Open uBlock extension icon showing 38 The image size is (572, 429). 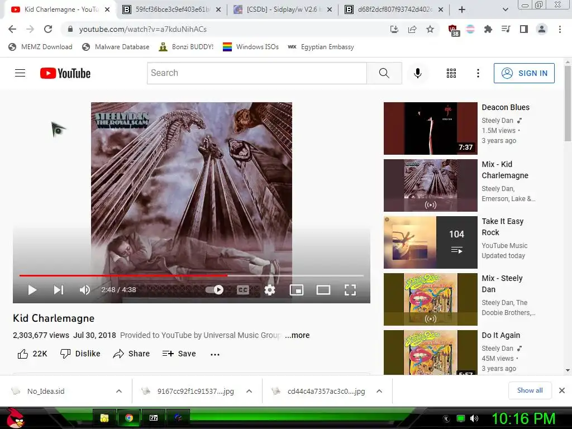(453, 30)
